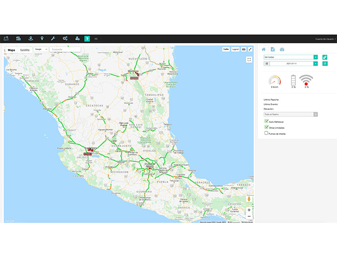Open the calendar date picker icon
337x257 pixels.
[x=267, y=64]
